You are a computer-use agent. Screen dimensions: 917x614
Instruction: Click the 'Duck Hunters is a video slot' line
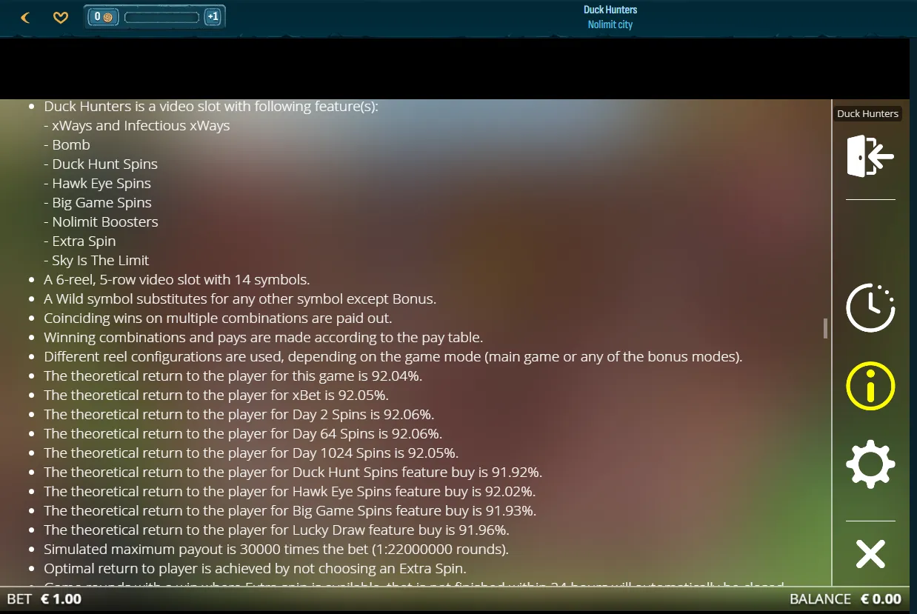(x=211, y=107)
